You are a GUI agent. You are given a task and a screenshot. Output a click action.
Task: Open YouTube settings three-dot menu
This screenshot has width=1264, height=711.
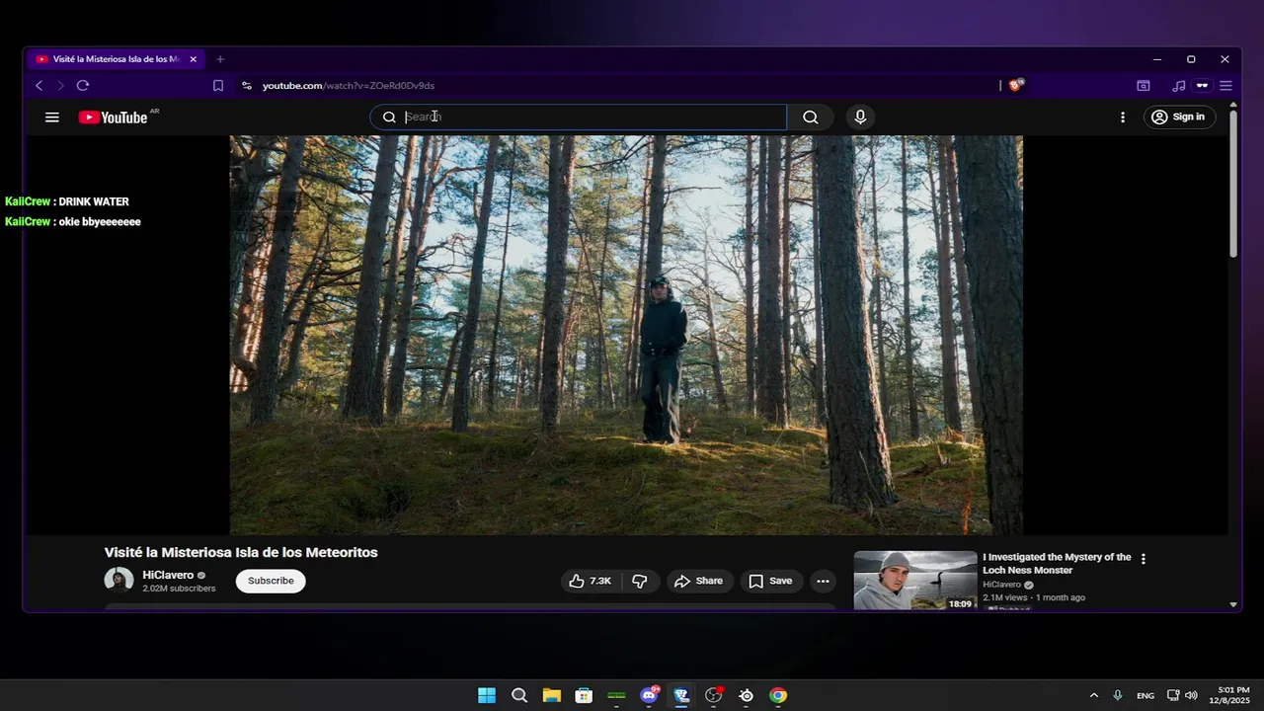tap(1122, 117)
